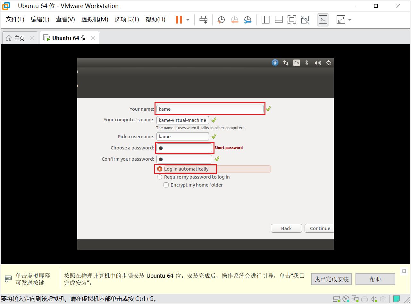Pause the virtual machine with the orange pause icon
The image size is (411, 304).
click(179, 20)
